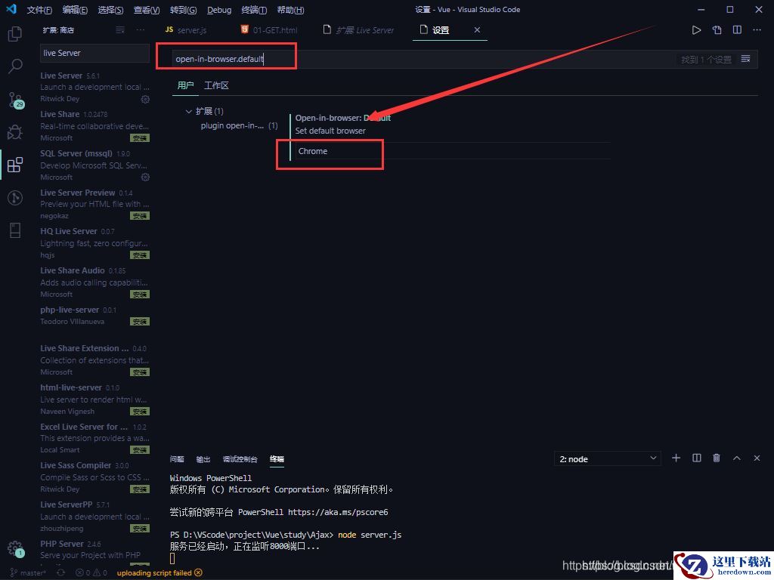Open the Search view in activity bar
The height and width of the screenshot is (580, 774).
(15, 66)
